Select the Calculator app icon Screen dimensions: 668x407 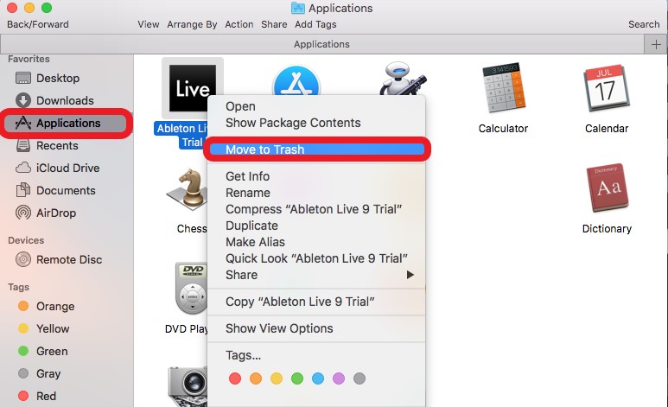coord(503,87)
